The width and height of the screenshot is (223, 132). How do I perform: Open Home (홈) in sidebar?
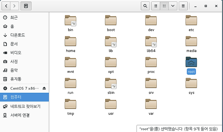(24, 26)
